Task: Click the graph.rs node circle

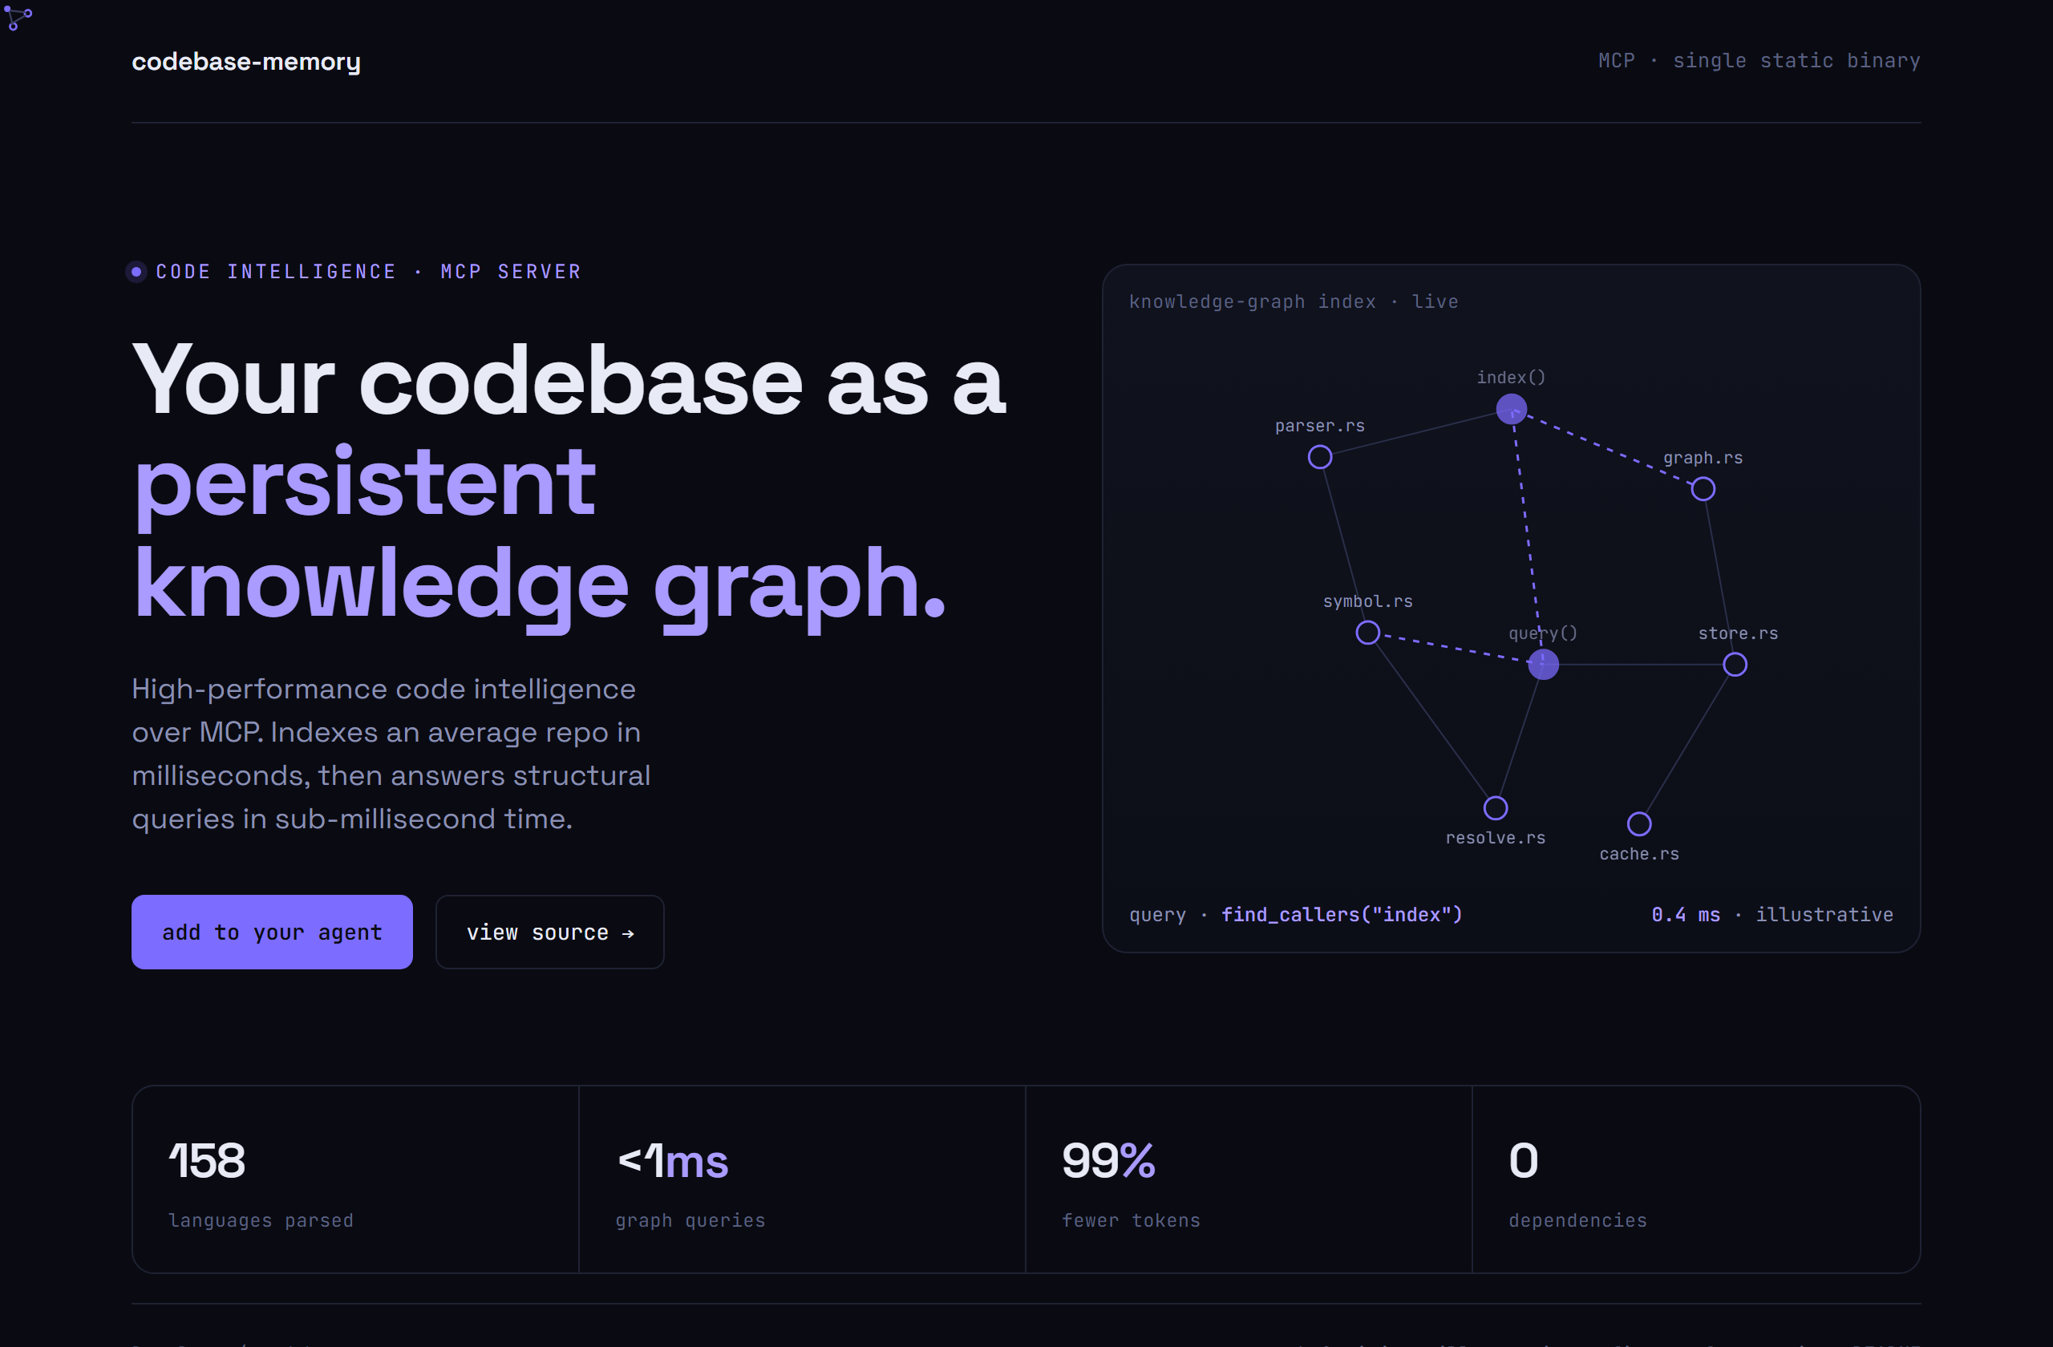Action: point(1703,489)
